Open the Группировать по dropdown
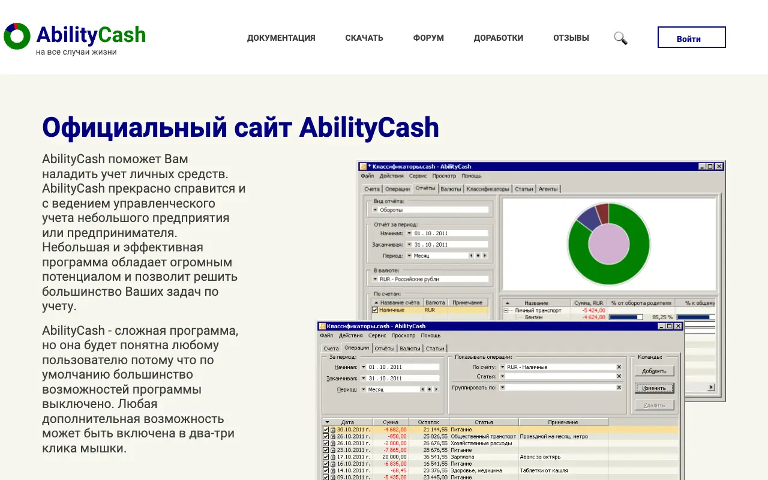This screenshot has height=480, width=768. point(502,388)
